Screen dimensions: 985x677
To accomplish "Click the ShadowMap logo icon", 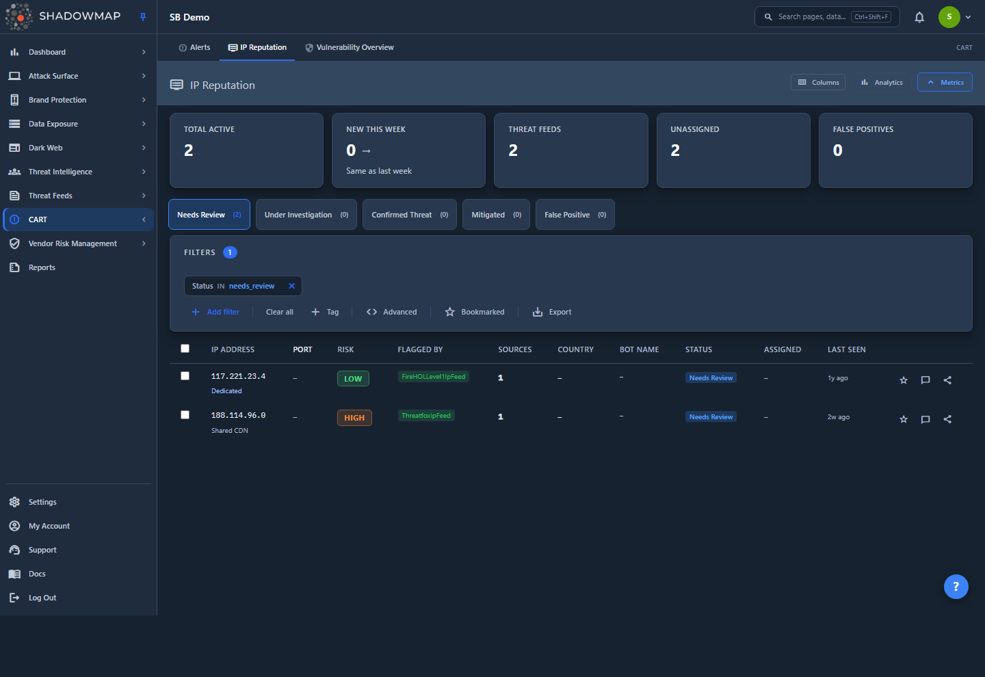I will pos(18,16).
